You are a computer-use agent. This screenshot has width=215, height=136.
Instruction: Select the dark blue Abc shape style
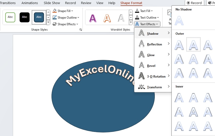click(x=39, y=17)
